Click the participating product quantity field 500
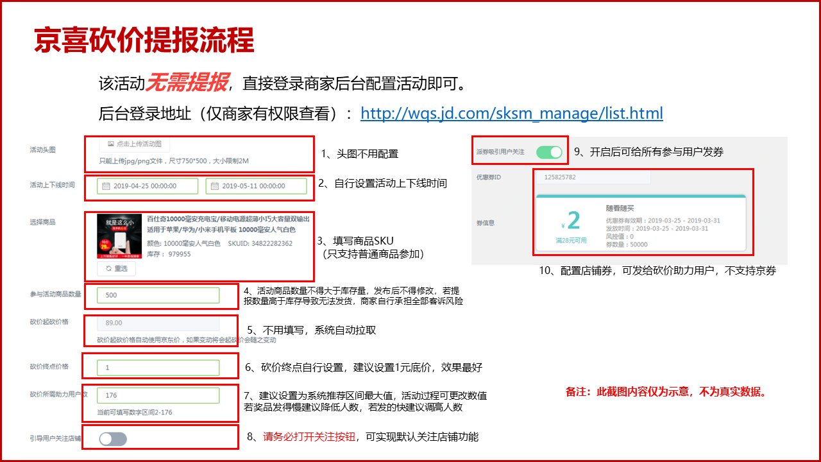The height and width of the screenshot is (462, 821). [158, 295]
